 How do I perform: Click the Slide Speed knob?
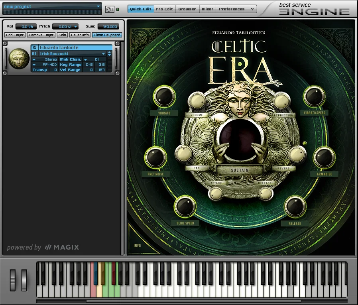tap(185, 207)
